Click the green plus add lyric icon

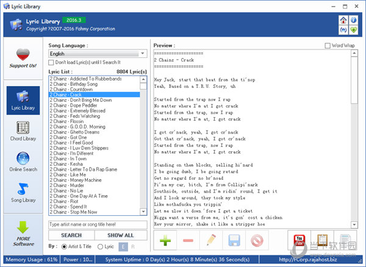click(x=165, y=240)
